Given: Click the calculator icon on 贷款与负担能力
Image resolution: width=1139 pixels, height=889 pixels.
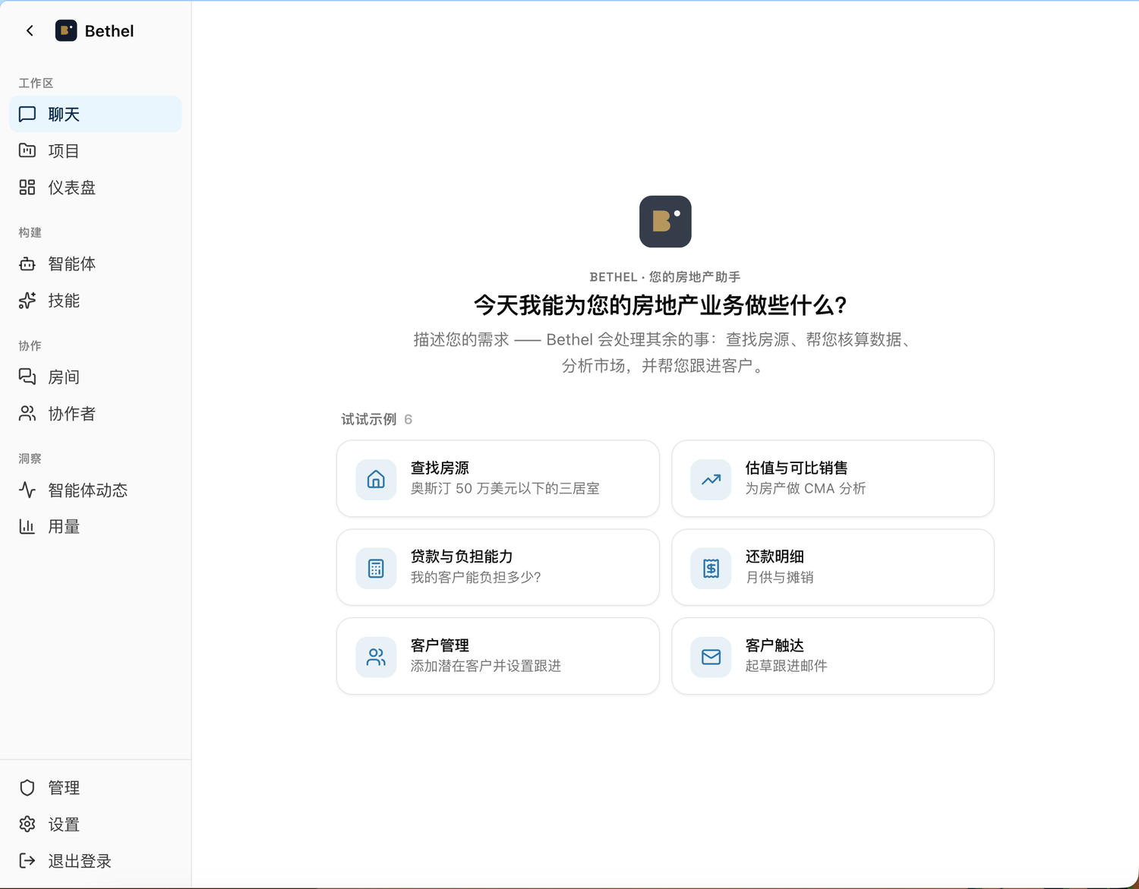Looking at the screenshot, I should [x=376, y=568].
